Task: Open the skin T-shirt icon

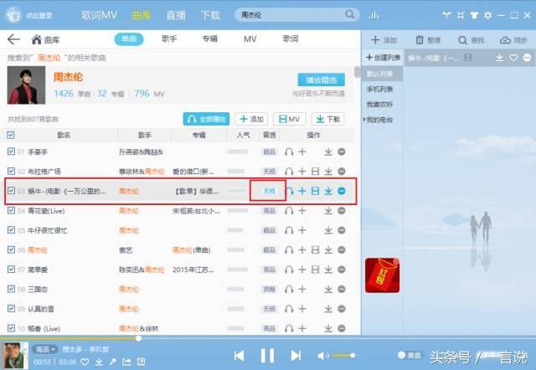Action: 474,15
